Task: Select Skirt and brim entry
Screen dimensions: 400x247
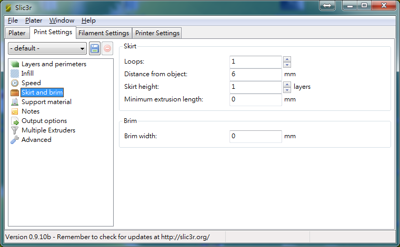Action: click(42, 92)
